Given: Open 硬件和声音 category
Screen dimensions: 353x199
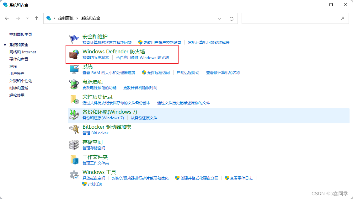Looking at the screenshot, I should click(19, 59).
